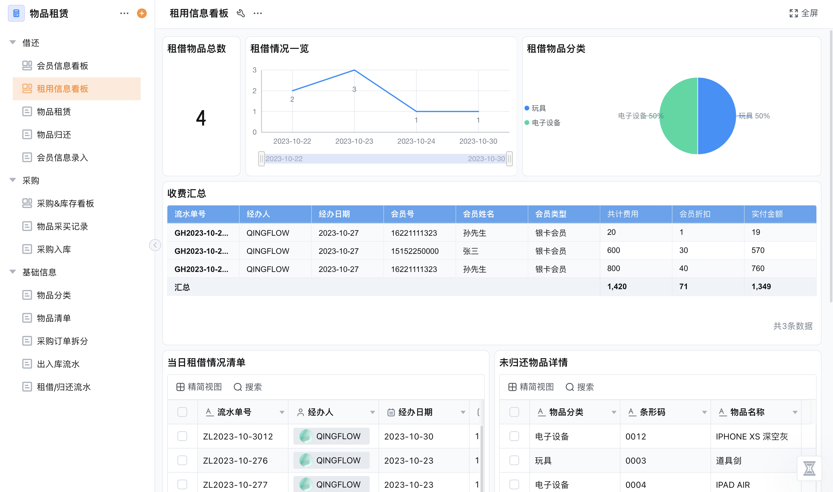Screen dimensions: 833x492
Task: Click the 租借/归还流水 form icon
Action: point(27,387)
